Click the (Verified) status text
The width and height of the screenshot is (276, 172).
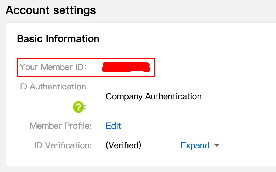point(123,145)
